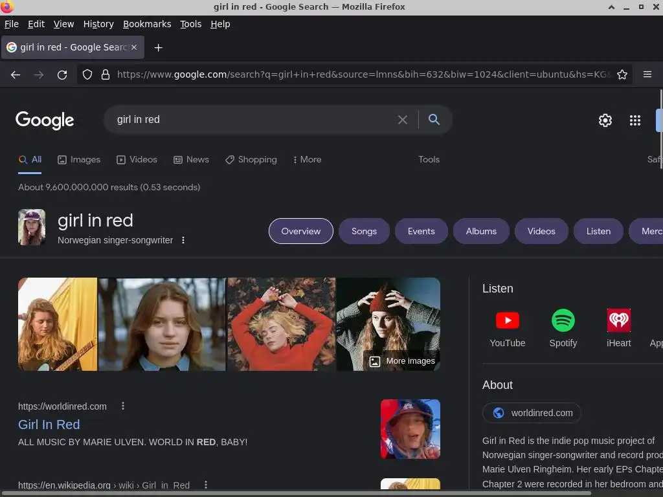This screenshot has width=663, height=497.
Task: Go back with the browser back arrow
Action: click(x=16, y=75)
